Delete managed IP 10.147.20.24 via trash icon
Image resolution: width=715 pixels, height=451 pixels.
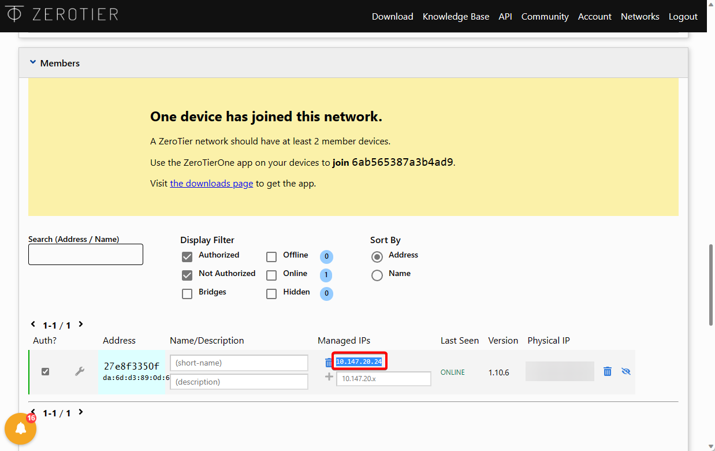point(329,362)
